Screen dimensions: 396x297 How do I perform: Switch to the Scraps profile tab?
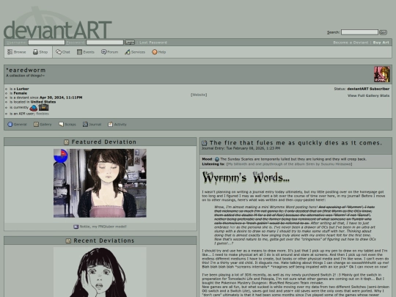coord(67,124)
